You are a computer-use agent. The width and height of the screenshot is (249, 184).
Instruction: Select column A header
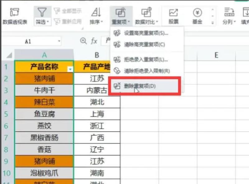44,55
